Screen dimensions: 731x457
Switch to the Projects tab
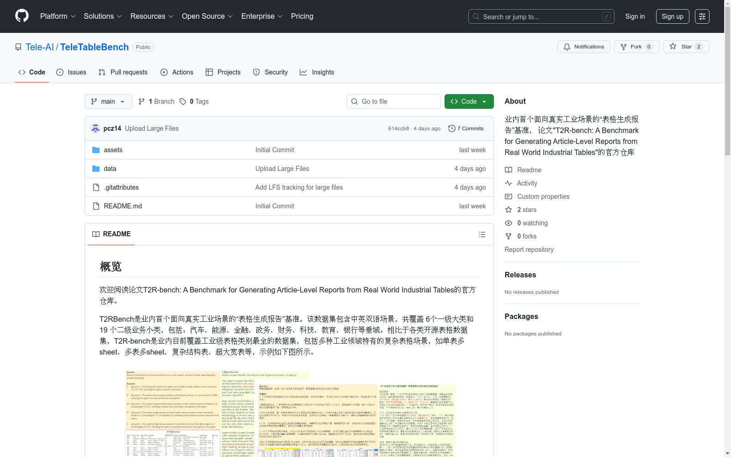(x=223, y=72)
